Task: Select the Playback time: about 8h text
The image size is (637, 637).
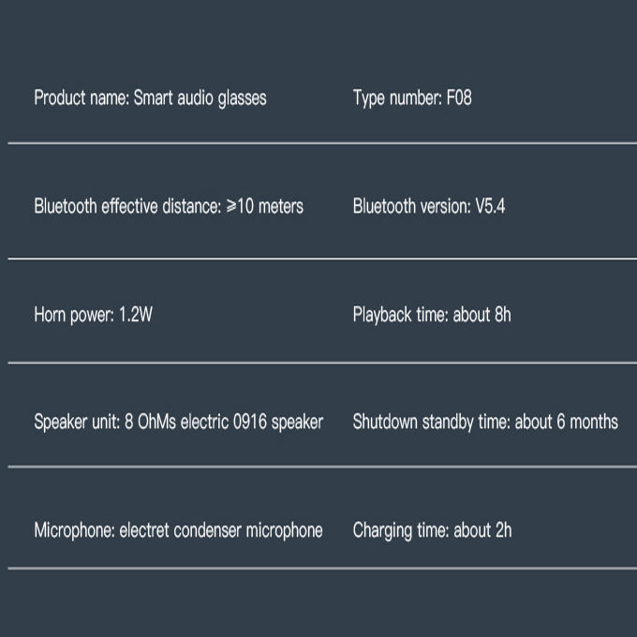Action: coord(432,315)
